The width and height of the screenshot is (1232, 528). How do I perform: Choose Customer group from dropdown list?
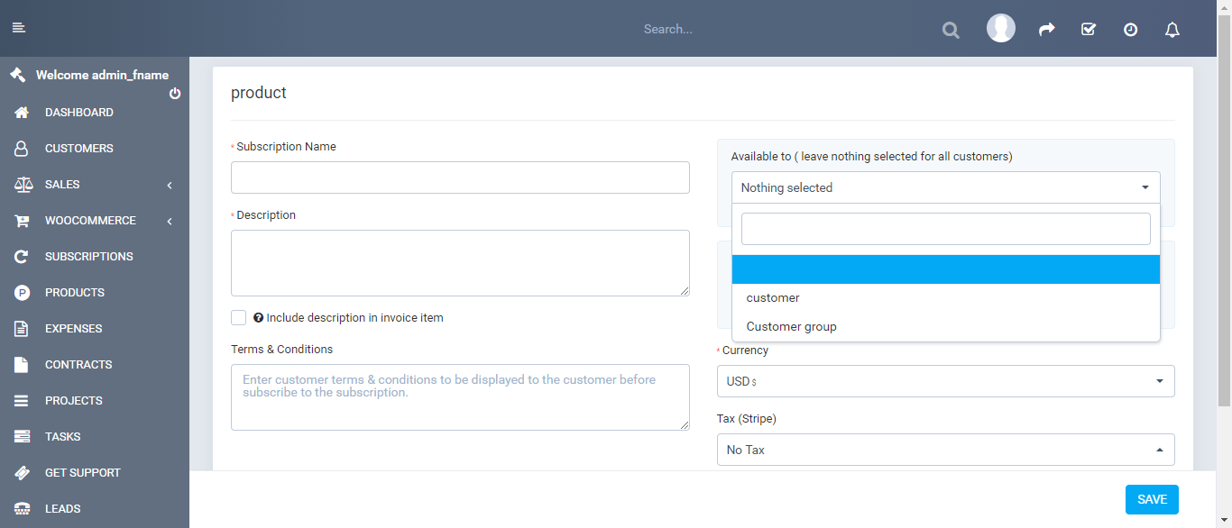click(x=791, y=327)
